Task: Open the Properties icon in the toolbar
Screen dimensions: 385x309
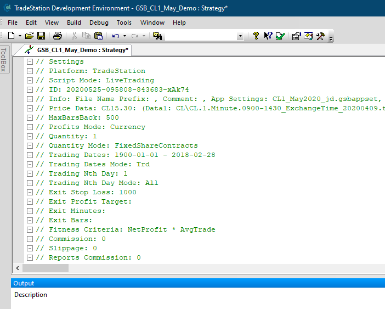Action: pyautogui.click(x=296, y=36)
